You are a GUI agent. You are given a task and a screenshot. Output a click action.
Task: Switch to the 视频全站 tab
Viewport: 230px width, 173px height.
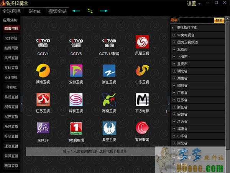click(x=58, y=11)
